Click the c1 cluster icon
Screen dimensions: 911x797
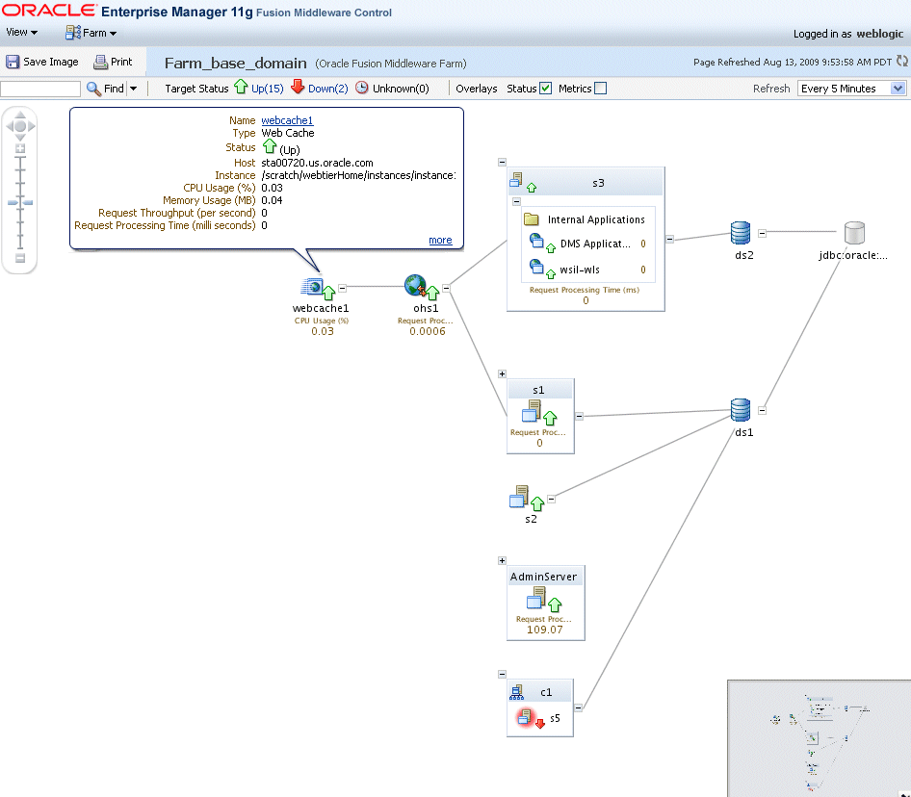coord(516,692)
